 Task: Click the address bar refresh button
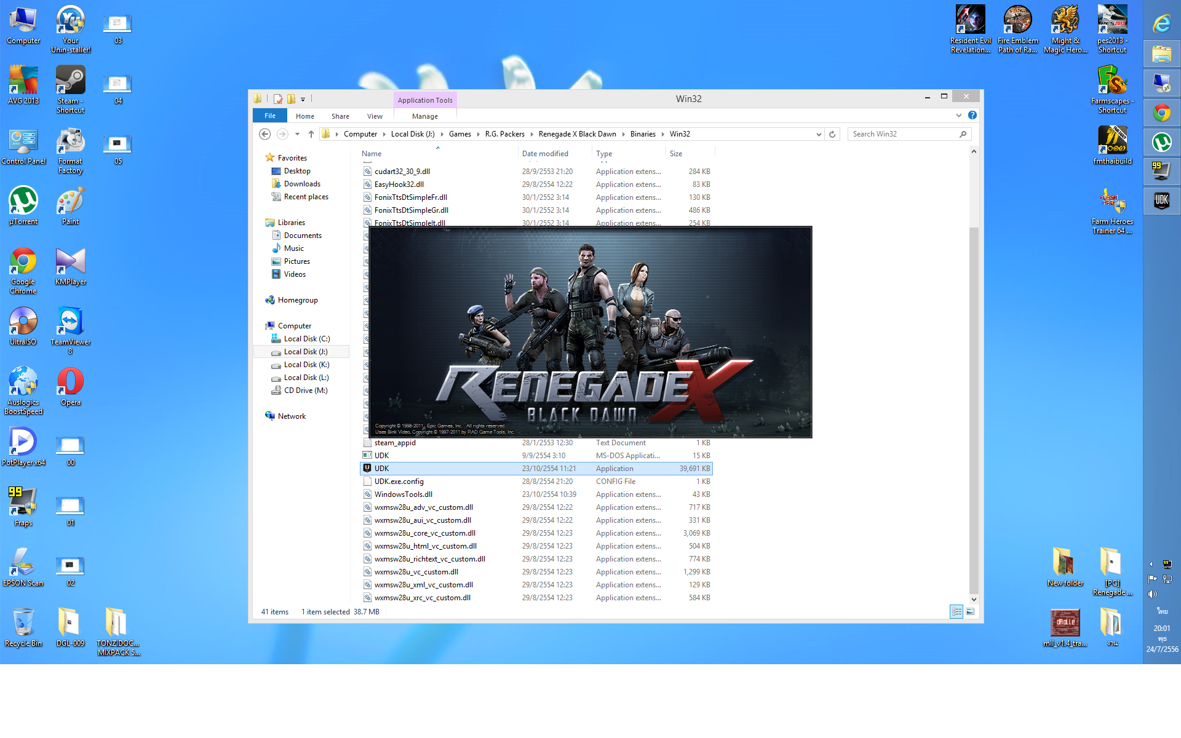832,134
